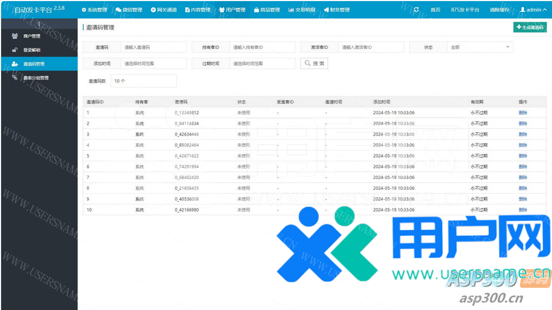This screenshot has height=310, width=552.
Task: Open the 添加时间 range picker
Action: (x=154, y=64)
